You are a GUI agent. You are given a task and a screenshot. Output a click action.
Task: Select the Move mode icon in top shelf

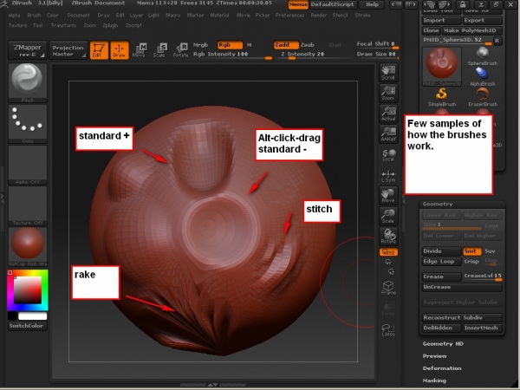coord(140,50)
